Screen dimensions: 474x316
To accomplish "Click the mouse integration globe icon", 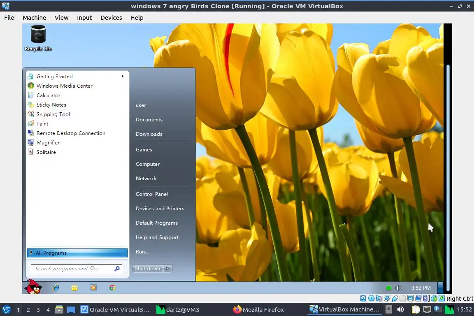I will [x=434, y=298].
